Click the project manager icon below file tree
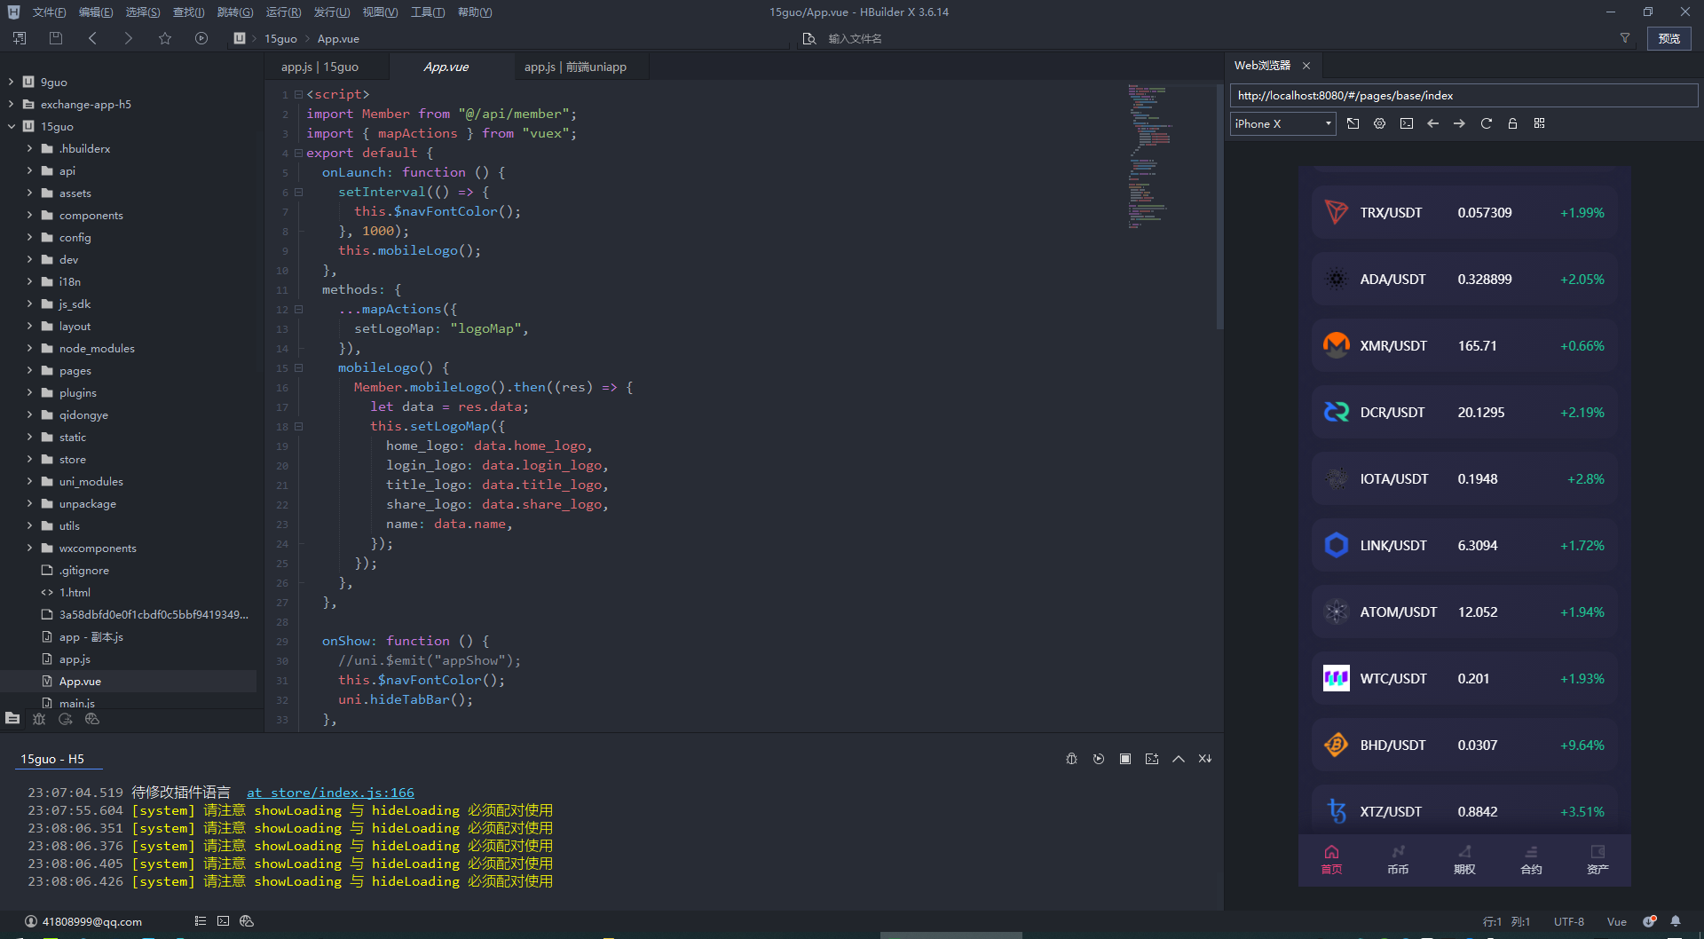 [x=12, y=719]
